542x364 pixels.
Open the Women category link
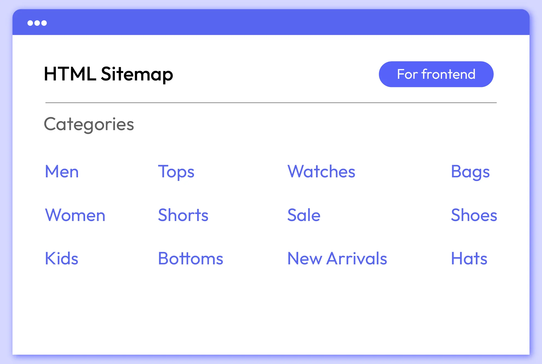point(75,215)
